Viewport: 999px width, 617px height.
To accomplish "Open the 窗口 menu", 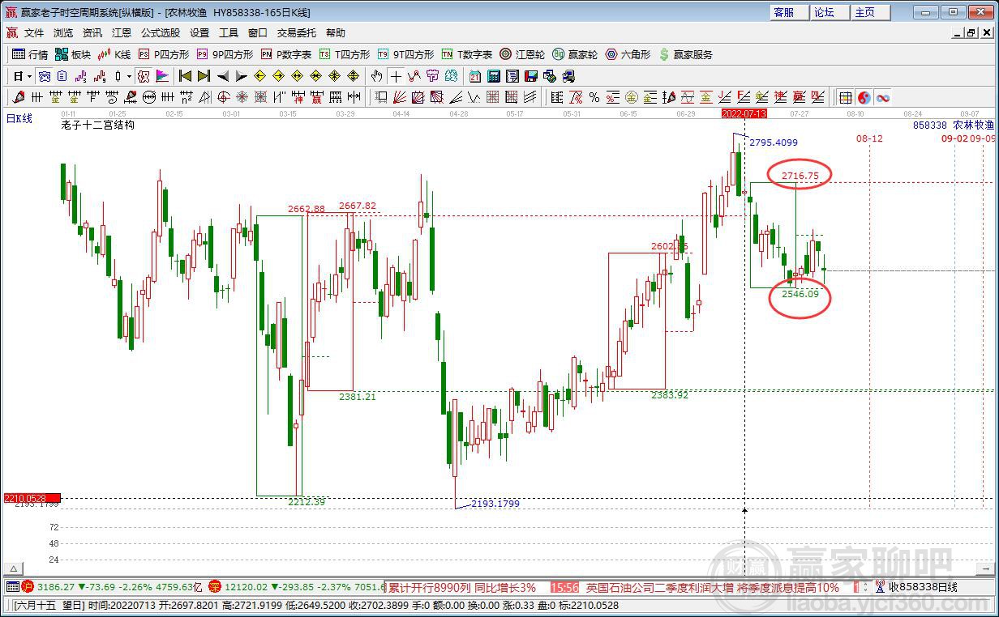I will click(x=258, y=32).
